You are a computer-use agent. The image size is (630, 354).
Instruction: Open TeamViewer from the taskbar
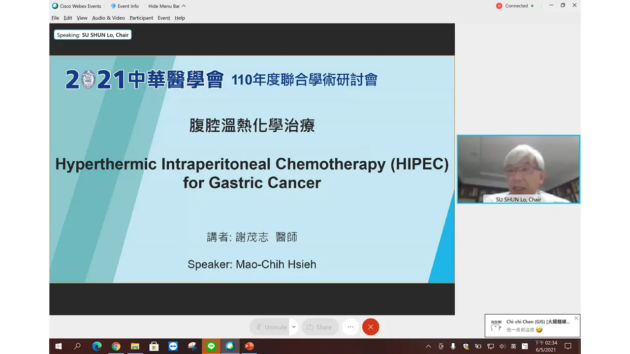[x=173, y=346]
